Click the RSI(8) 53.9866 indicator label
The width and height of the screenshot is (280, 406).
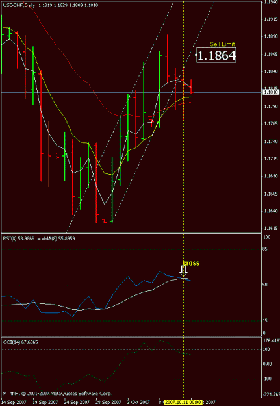tap(18, 239)
